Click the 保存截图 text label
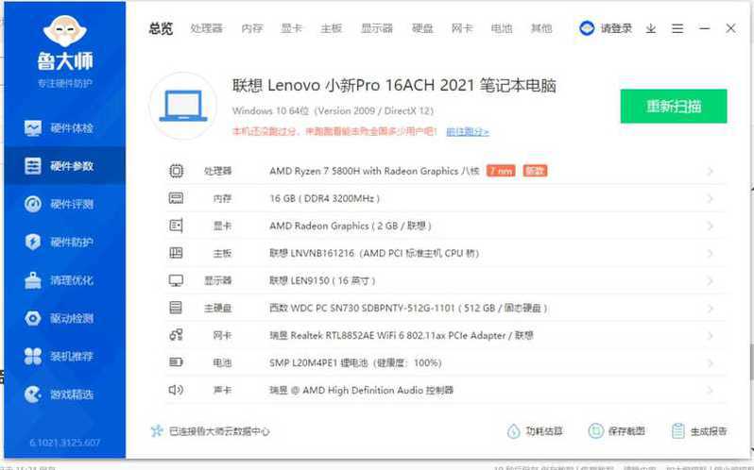 (x=626, y=431)
